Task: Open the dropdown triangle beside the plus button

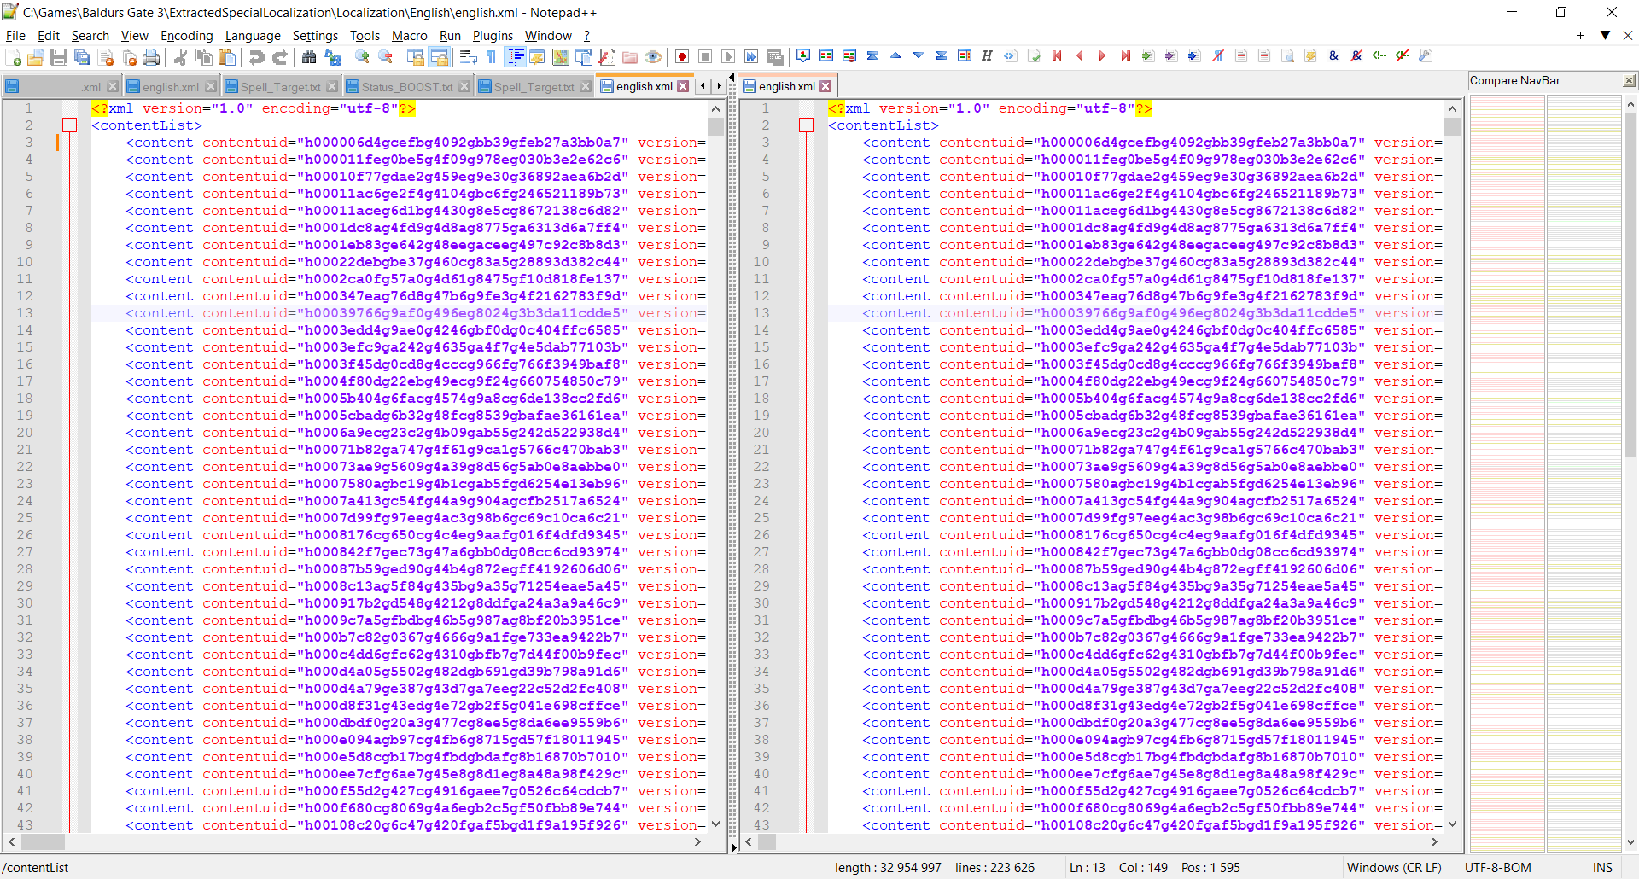Action: 1605,35
